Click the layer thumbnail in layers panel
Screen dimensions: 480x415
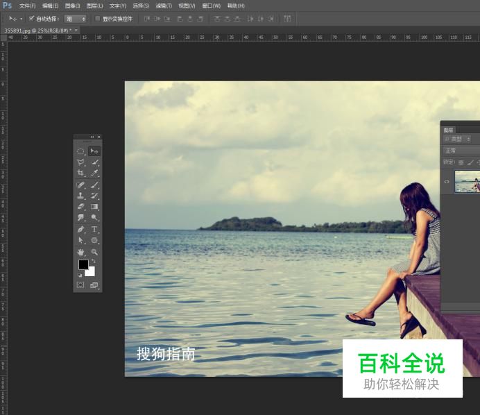click(x=467, y=182)
